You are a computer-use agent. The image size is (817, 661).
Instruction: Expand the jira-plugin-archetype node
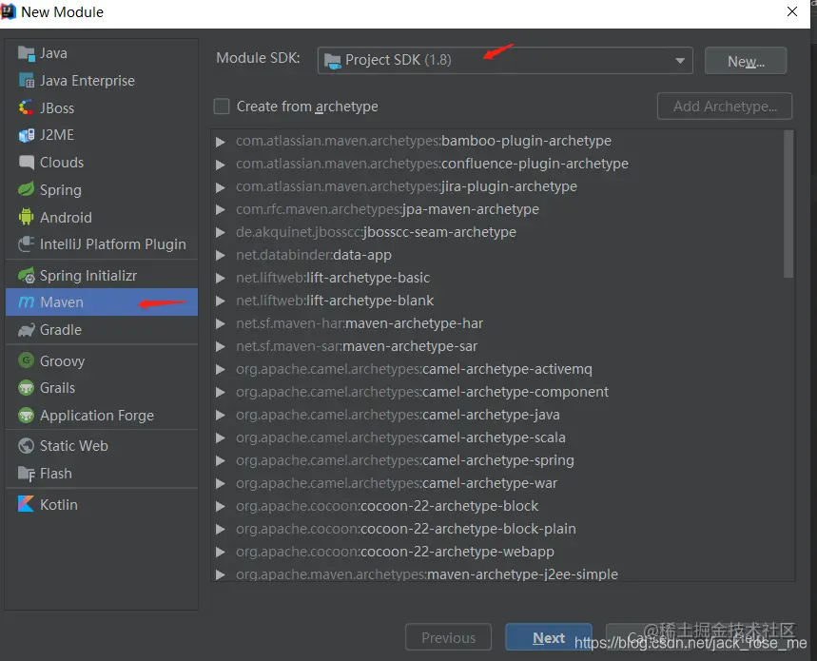221,187
